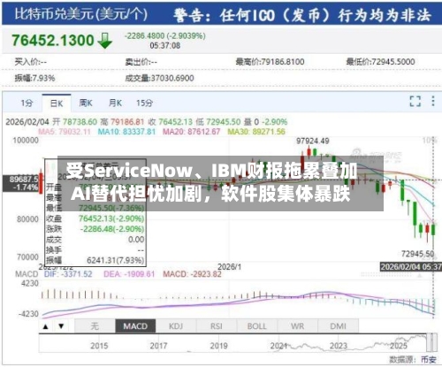The height and width of the screenshot is (367, 442).
Task: Switch to the 月K chart tab
Action: (x=115, y=103)
